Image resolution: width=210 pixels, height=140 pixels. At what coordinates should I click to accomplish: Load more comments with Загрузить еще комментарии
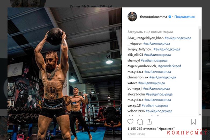click(150, 32)
